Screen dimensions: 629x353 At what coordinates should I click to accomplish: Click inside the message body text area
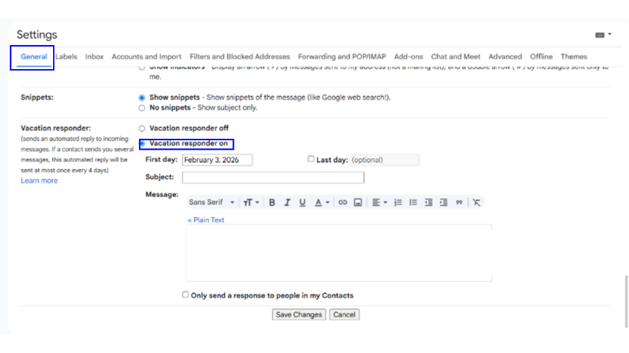coord(339,253)
